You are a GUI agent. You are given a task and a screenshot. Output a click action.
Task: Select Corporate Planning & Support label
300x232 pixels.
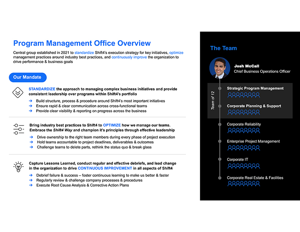(x=254, y=106)
